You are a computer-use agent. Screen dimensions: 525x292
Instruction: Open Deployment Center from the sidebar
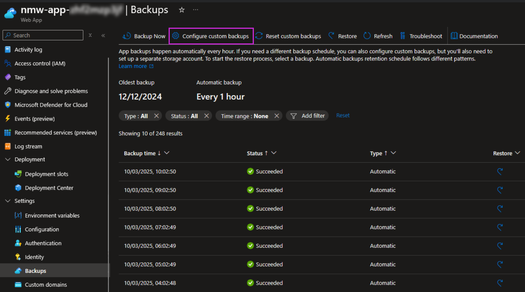point(49,187)
